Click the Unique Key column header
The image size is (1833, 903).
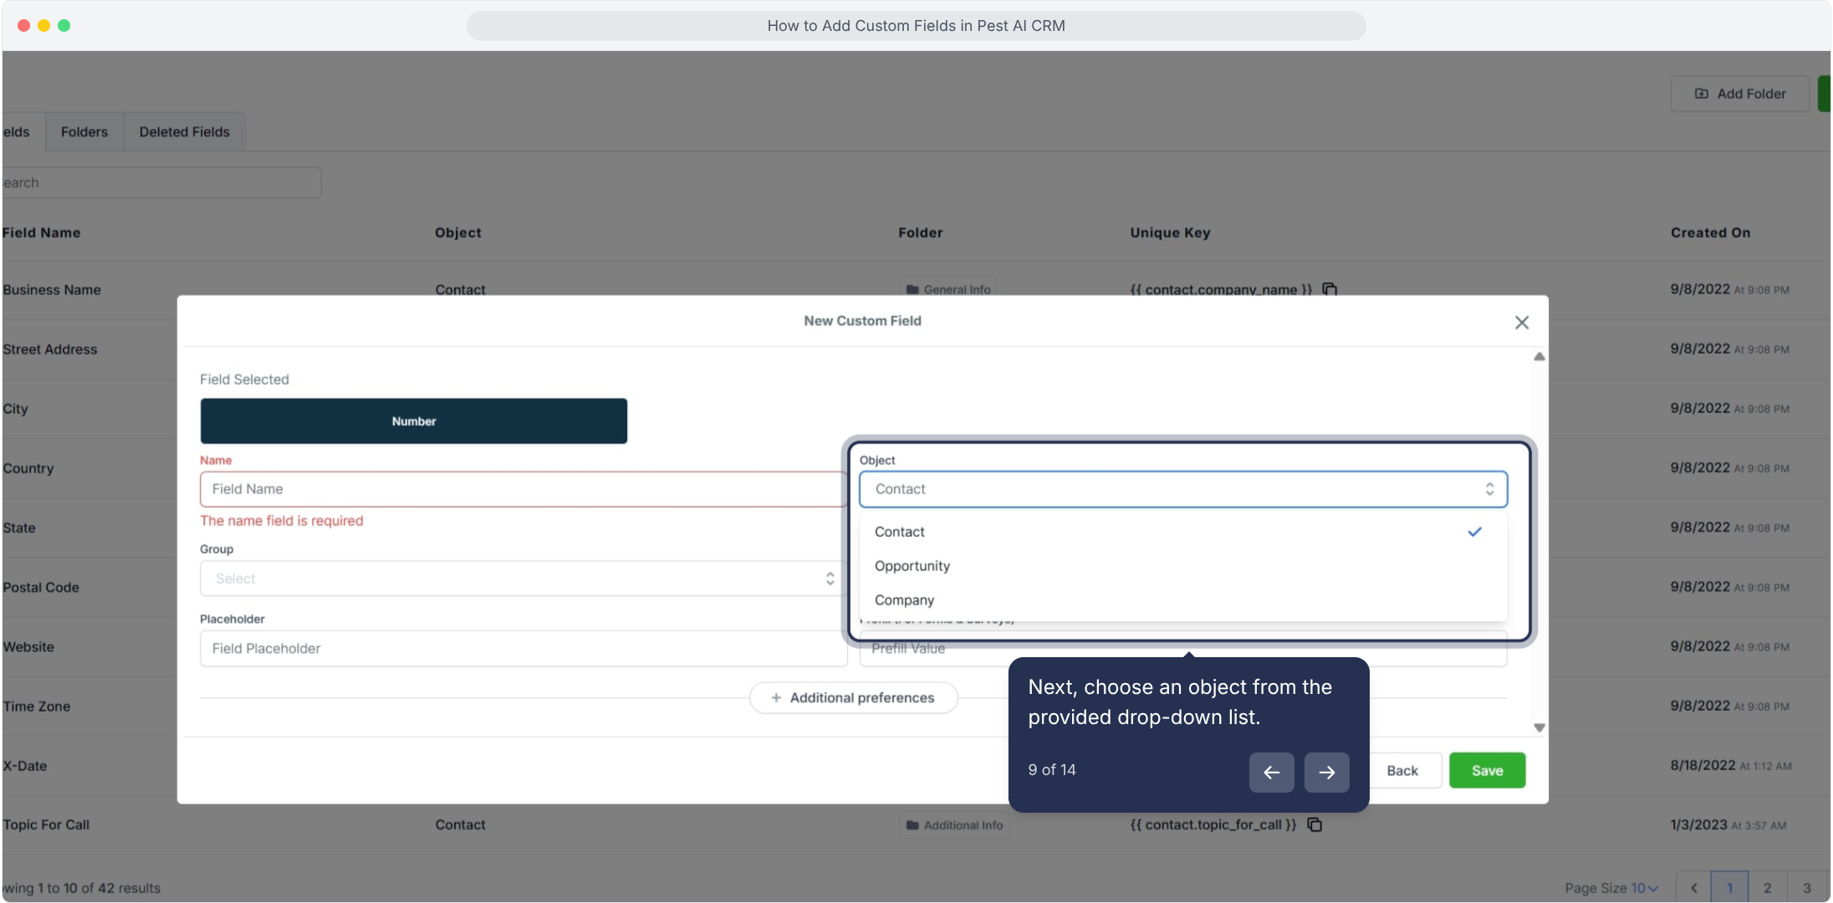tap(1170, 233)
